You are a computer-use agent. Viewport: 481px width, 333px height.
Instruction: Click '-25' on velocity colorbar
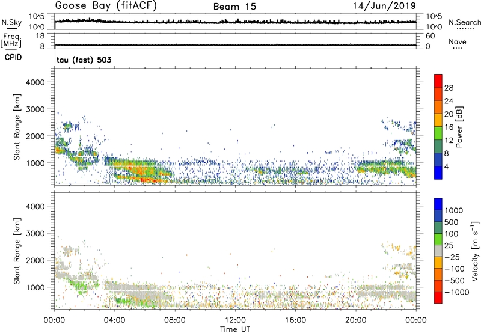pos(452,257)
